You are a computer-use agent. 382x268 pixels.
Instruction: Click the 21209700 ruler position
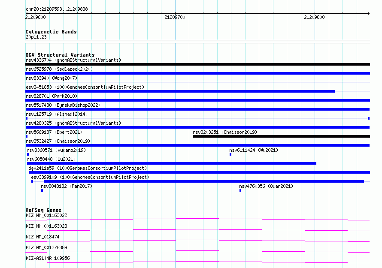(x=175, y=17)
